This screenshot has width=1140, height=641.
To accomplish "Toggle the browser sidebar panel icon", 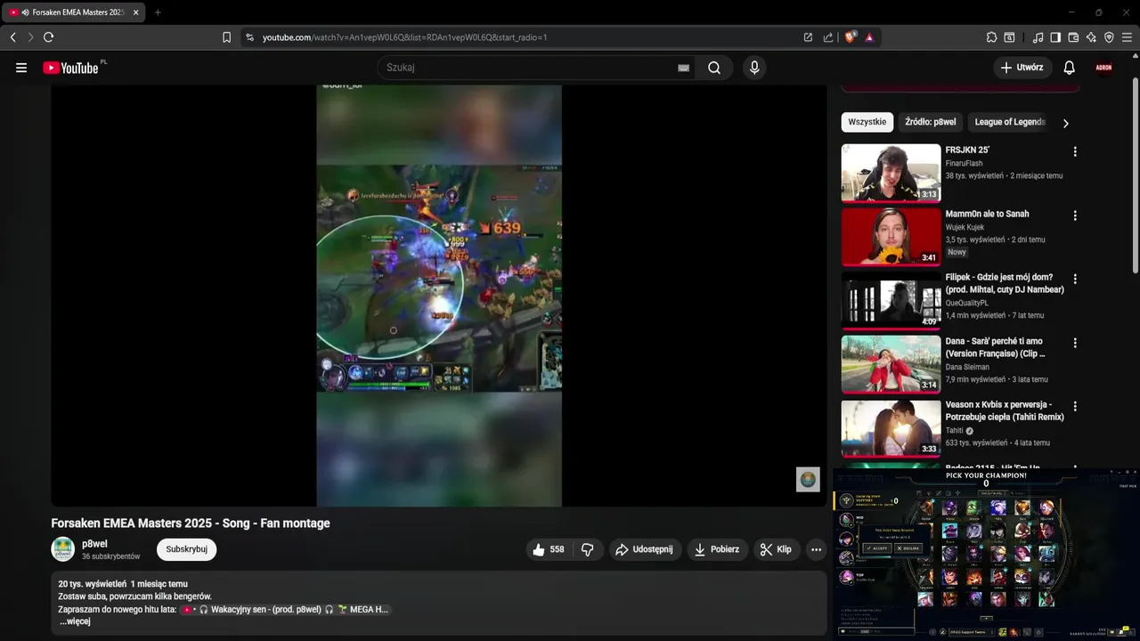I will [1055, 37].
